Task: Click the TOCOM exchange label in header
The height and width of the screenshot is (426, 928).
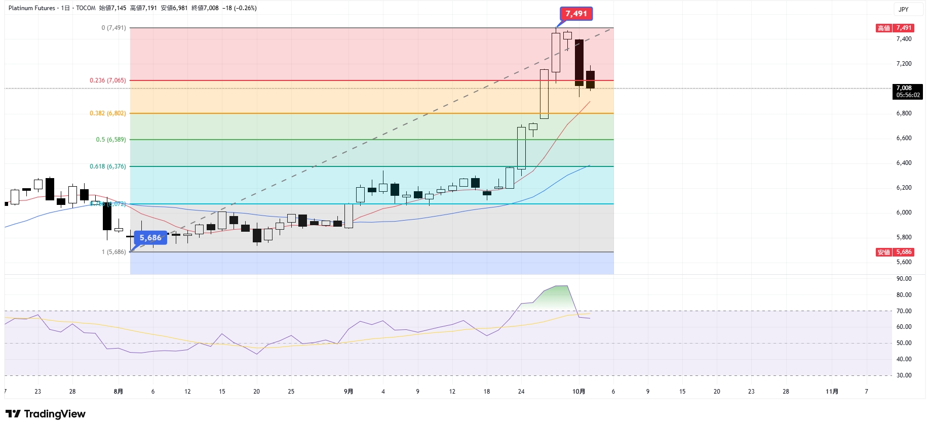Action: click(x=86, y=8)
